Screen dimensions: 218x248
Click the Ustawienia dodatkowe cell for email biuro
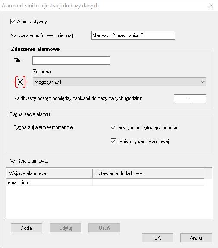pyautogui.click(x=148, y=182)
